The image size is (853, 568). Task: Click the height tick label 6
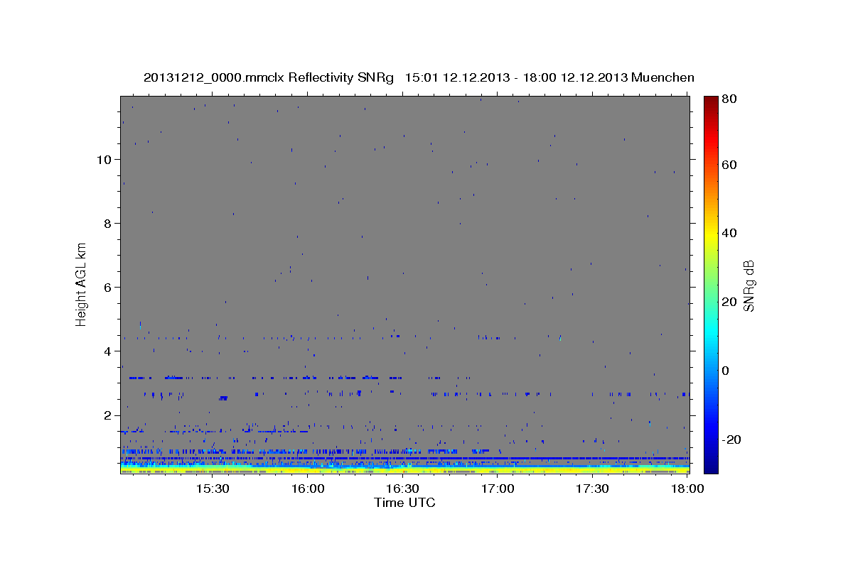pos(107,287)
